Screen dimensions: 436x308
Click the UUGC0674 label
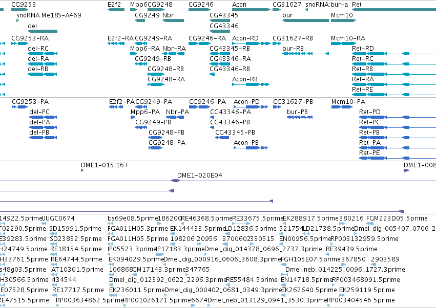59,218
